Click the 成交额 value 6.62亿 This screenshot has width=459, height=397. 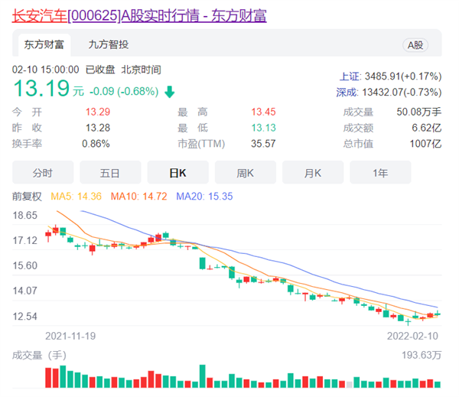(x=427, y=128)
